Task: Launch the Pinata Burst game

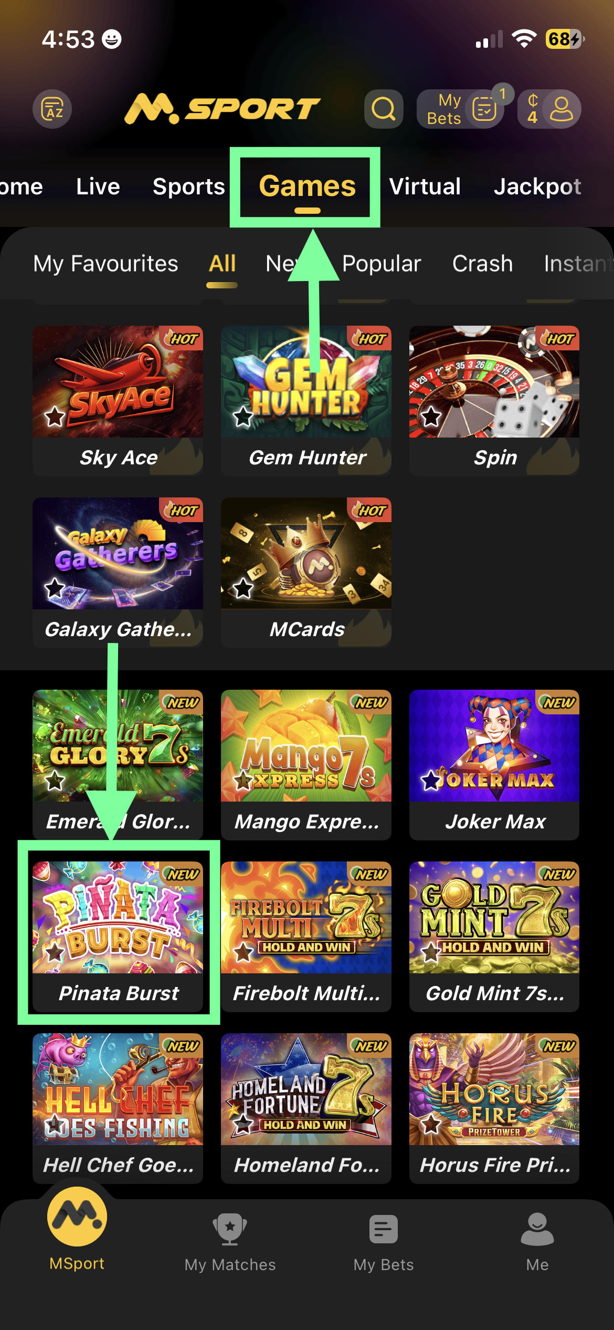Action: pyautogui.click(x=118, y=936)
